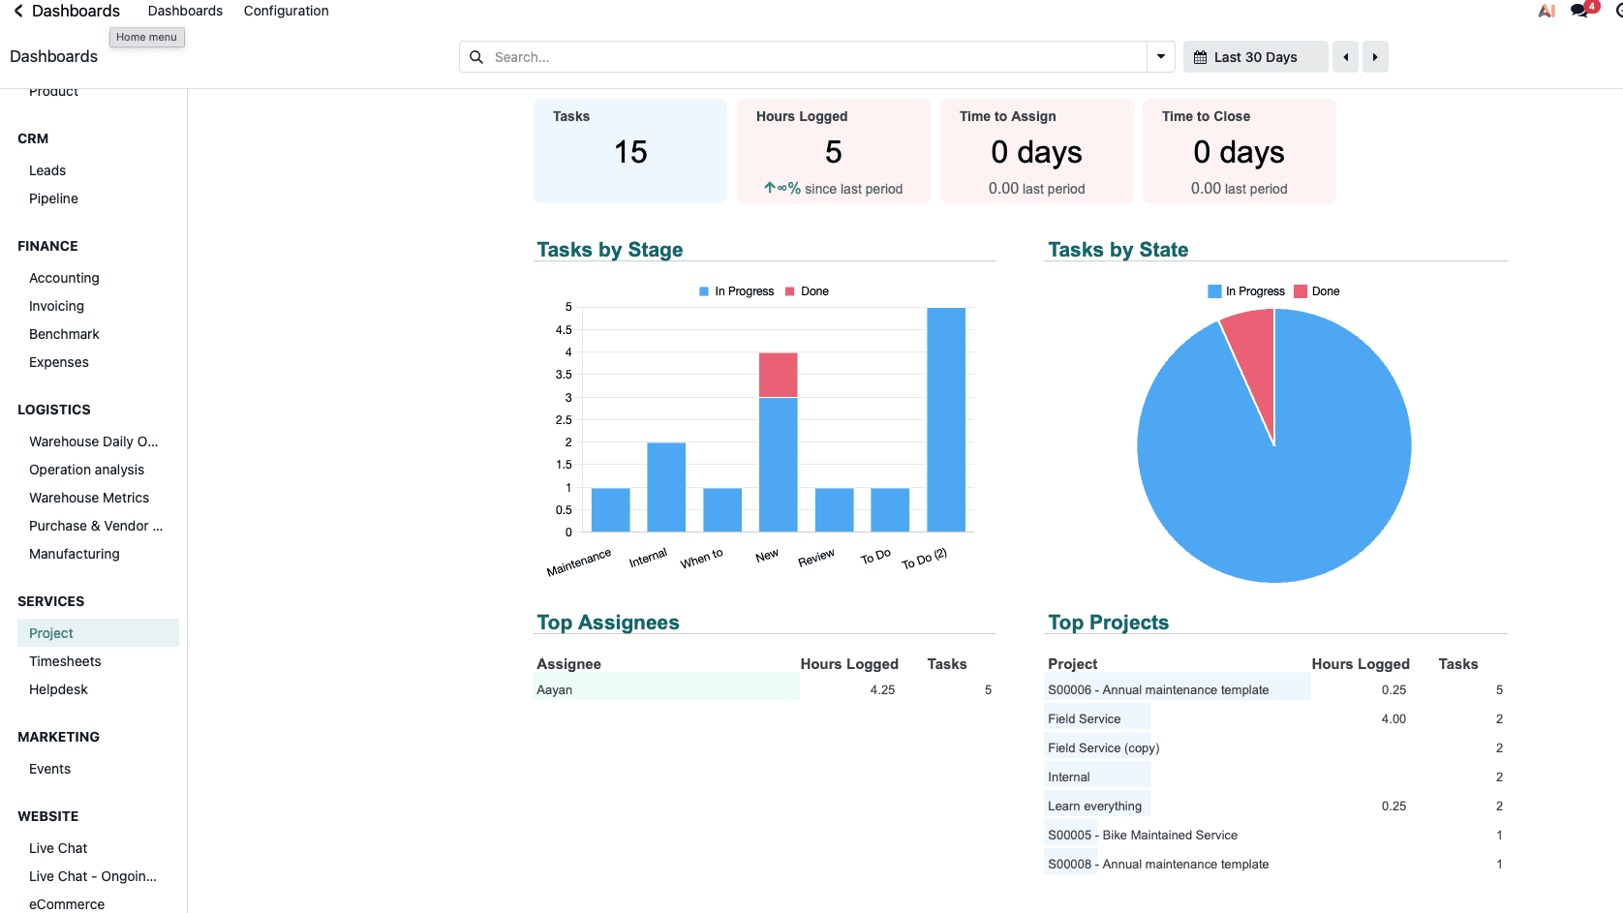Open the conversations message icon

coord(1579,11)
